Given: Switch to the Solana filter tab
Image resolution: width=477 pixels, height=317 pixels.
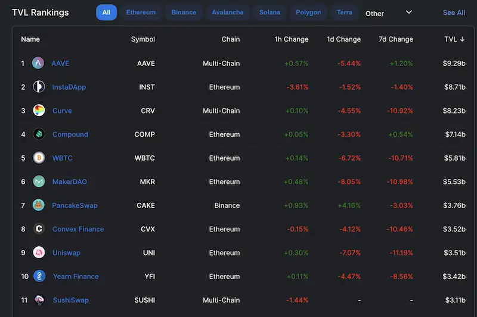Looking at the screenshot, I should pyautogui.click(x=270, y=12).
